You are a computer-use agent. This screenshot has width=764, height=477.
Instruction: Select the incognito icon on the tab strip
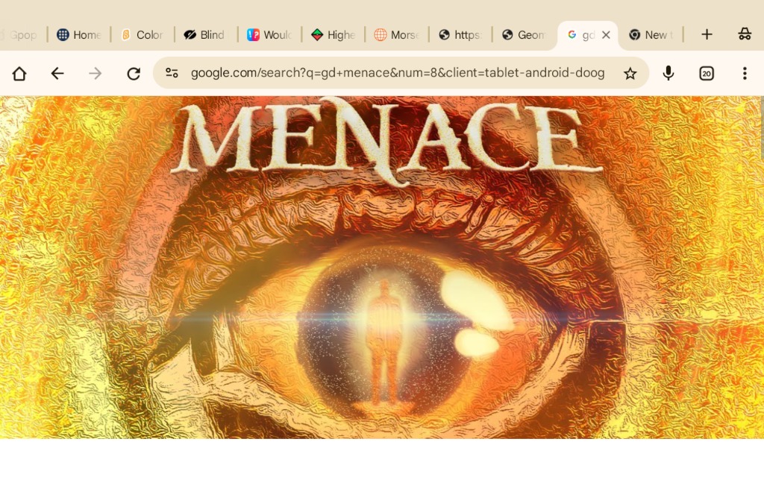745,34
